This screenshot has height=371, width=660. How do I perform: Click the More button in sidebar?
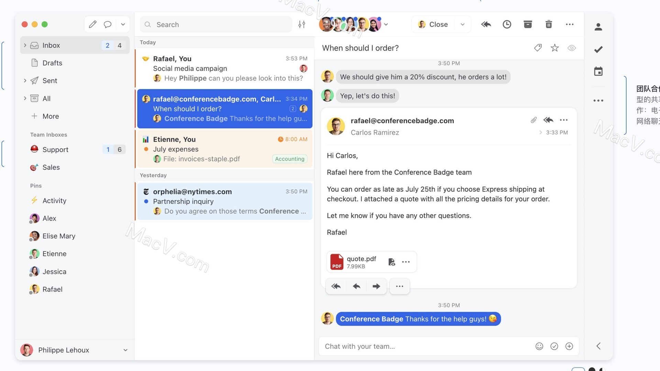tap(50, 116)
